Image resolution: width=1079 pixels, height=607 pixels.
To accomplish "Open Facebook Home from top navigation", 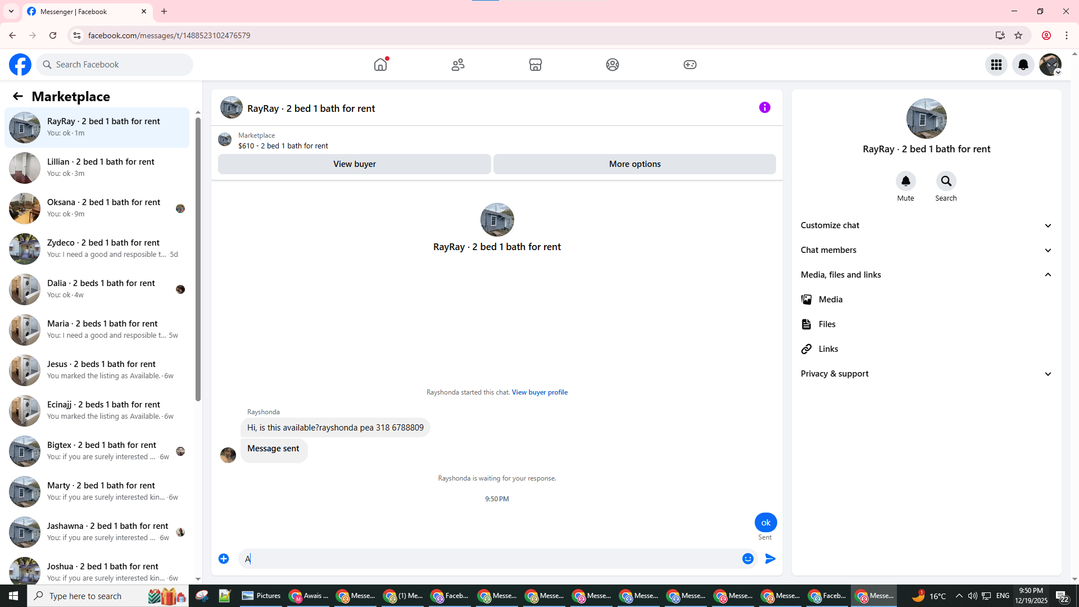I will pyautogui.click(x=380, y=65).
